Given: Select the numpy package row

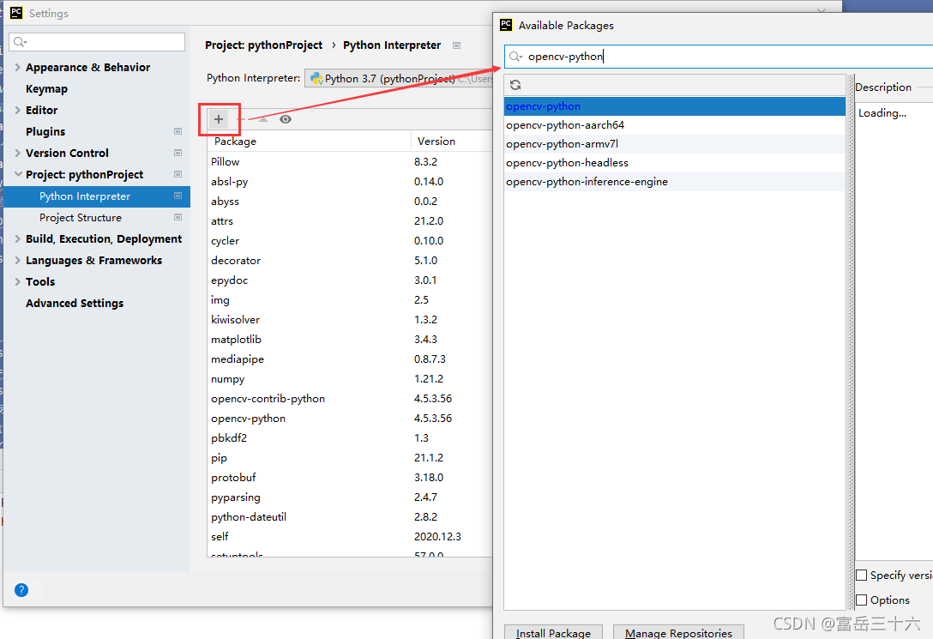Looking at the screenshot, I should pos(350,378).
